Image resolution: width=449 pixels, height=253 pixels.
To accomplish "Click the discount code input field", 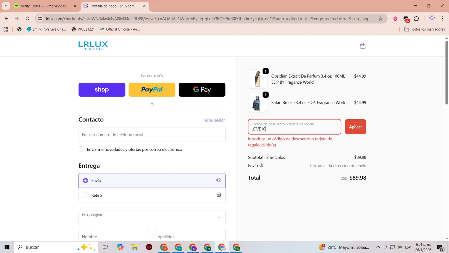I will coord(295,127).
